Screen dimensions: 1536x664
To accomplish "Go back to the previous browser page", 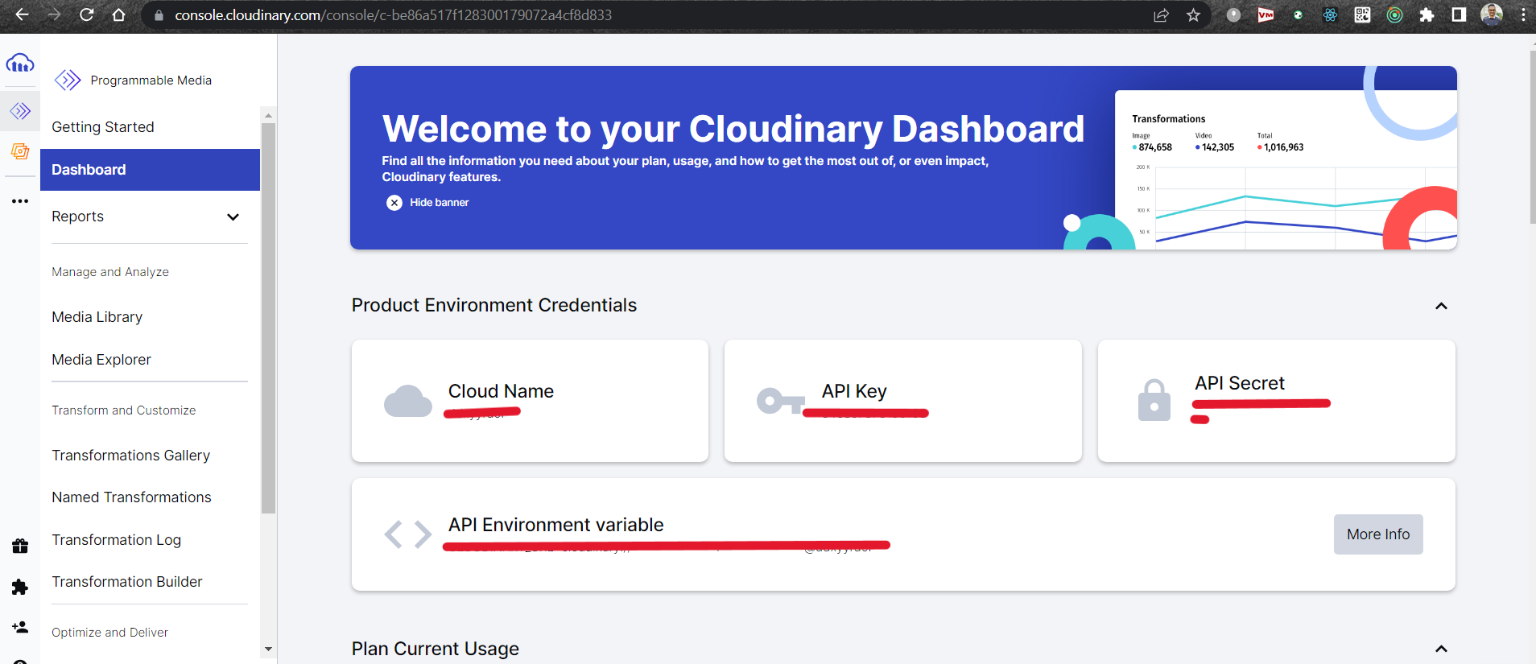I will tap(22, 14).
